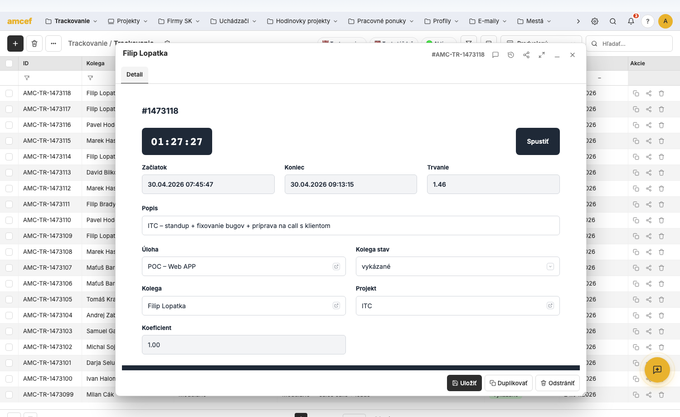Copy row AMC-TR-1473114
Viewport: 680px width, 417px height.
click(x=636, y=157)
